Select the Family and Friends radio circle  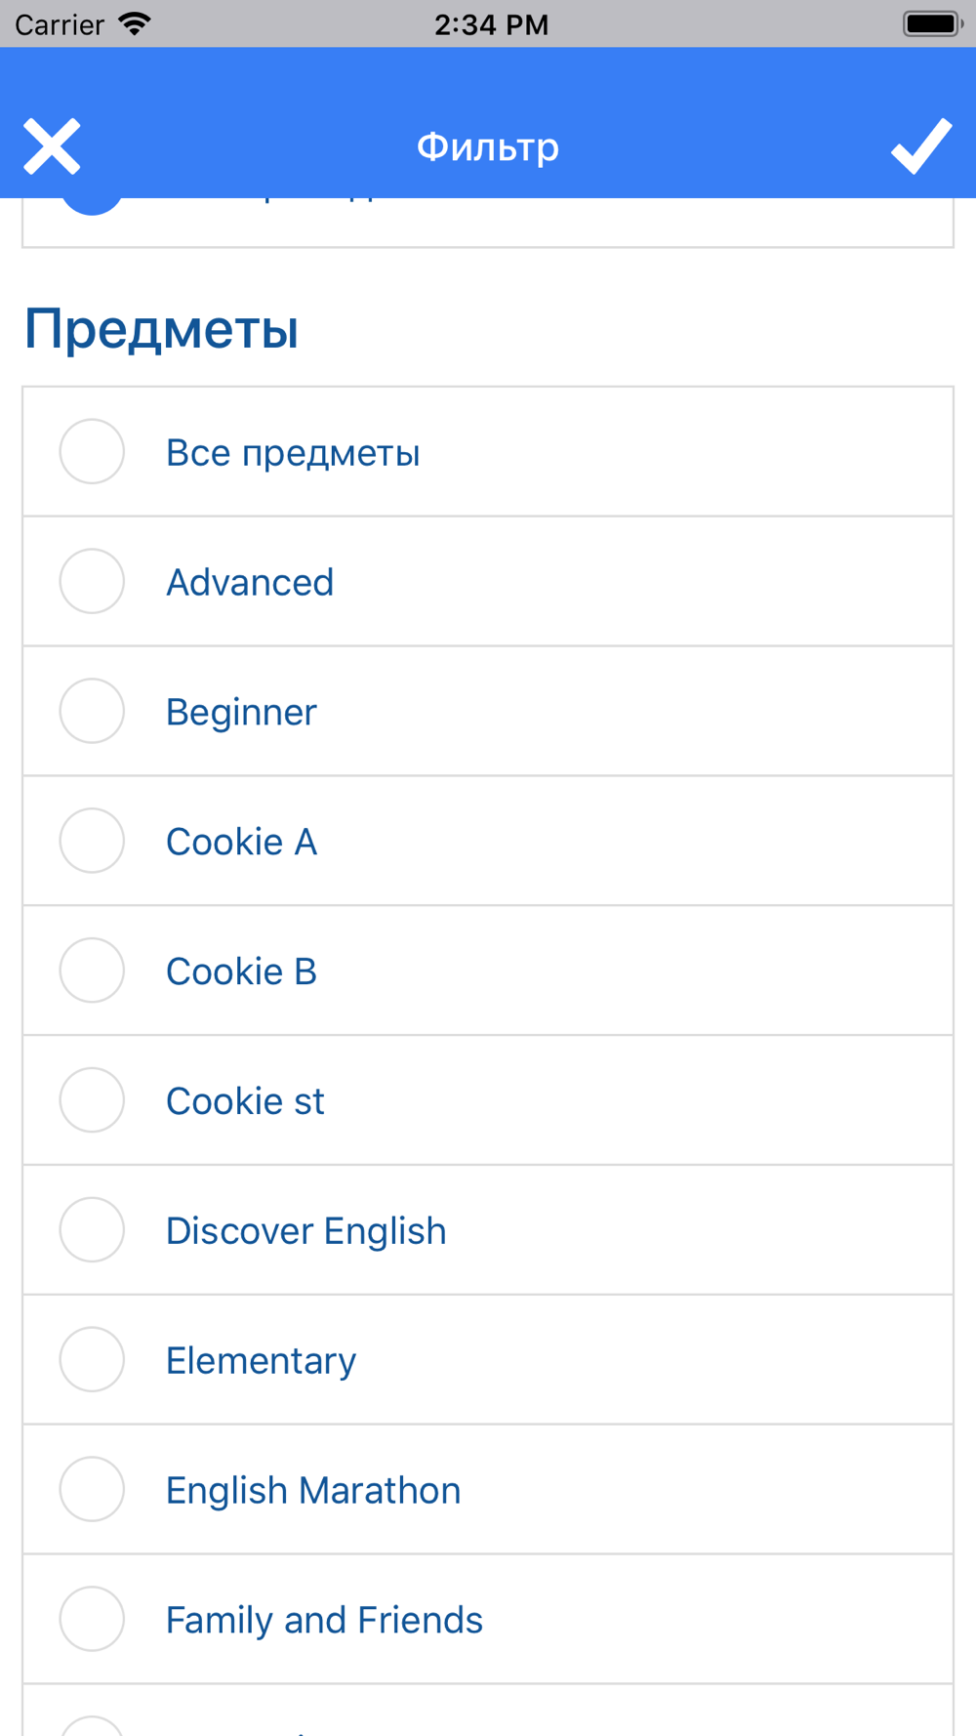(92, 1619)
